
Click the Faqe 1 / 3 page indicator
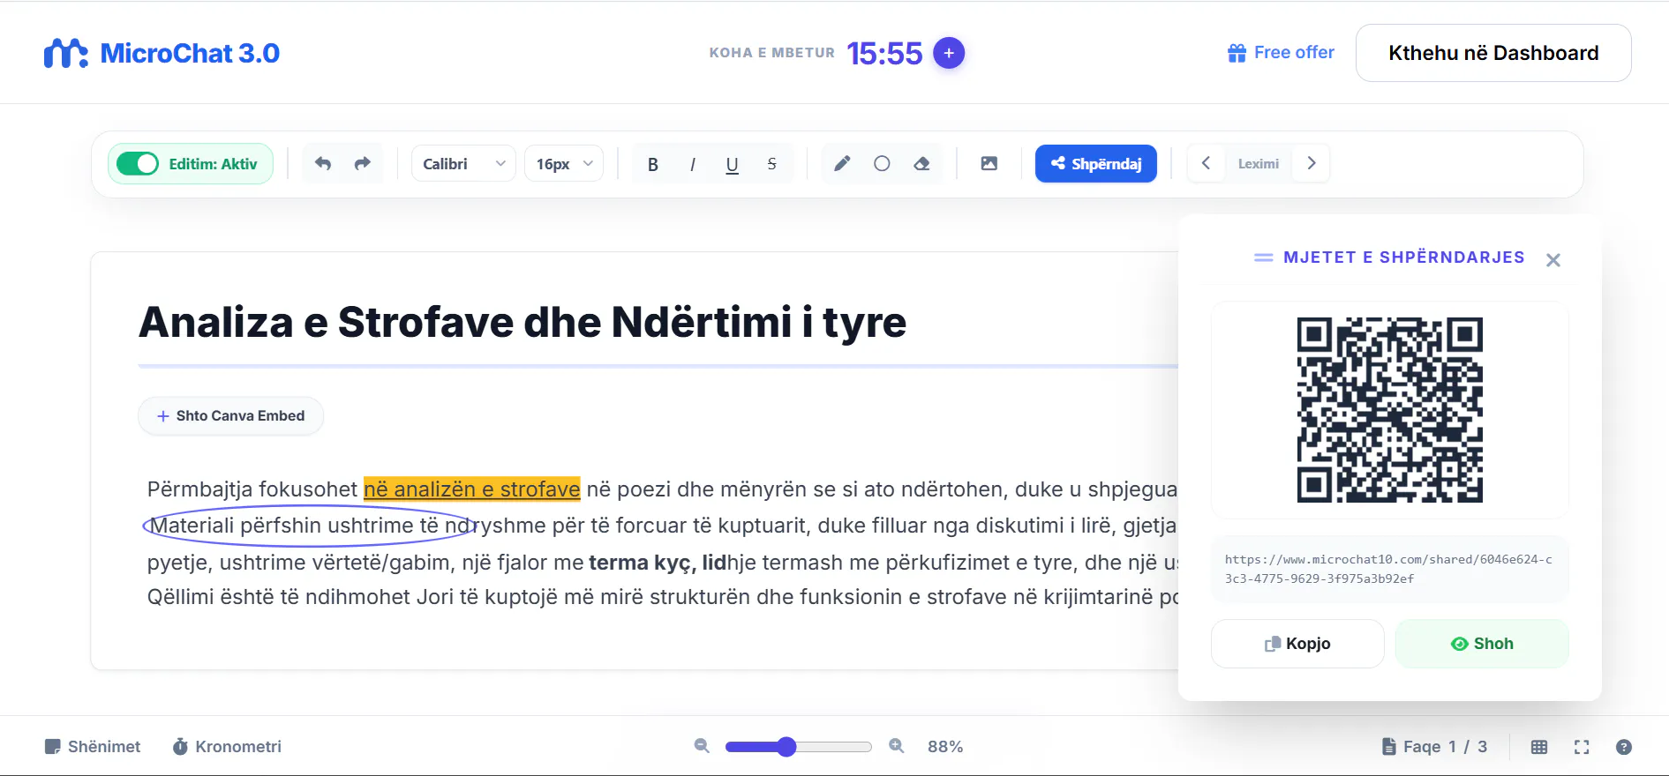(x=1434, y=747)
